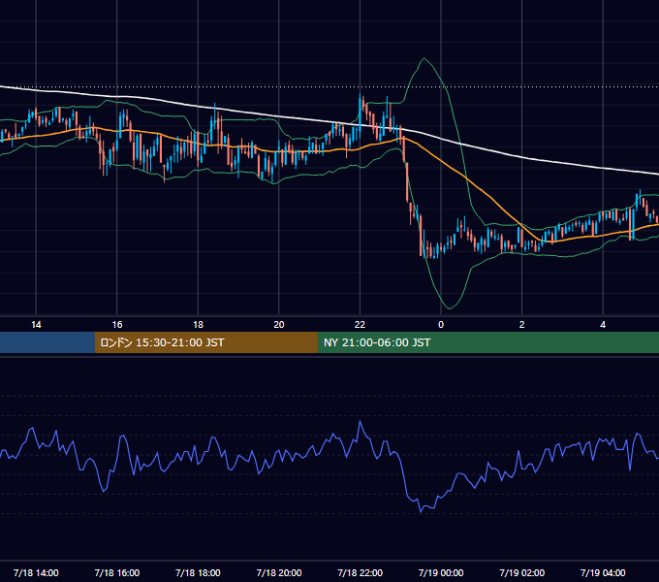The image size is (659, 582).
Task: Click hour label 14 on price chart axis
Action: tap(36, 325)
